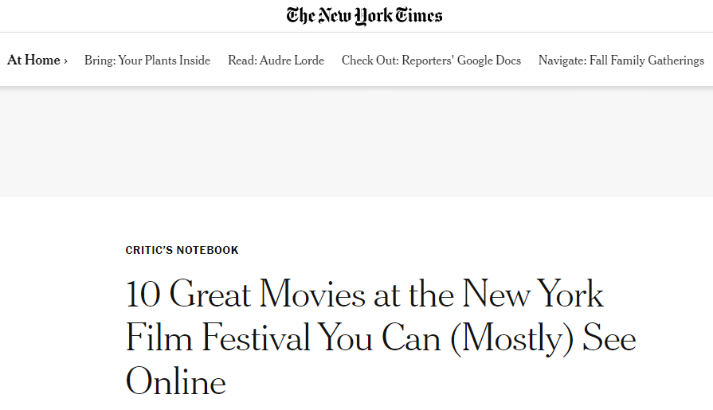Click '(Mostly)' in the article headline

[512, 338]
